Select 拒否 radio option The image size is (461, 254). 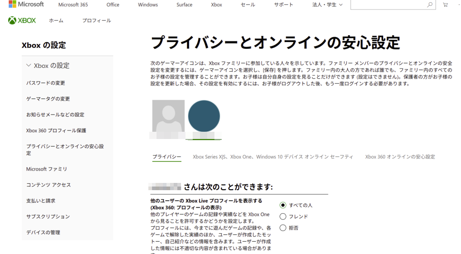pos(283,228)
